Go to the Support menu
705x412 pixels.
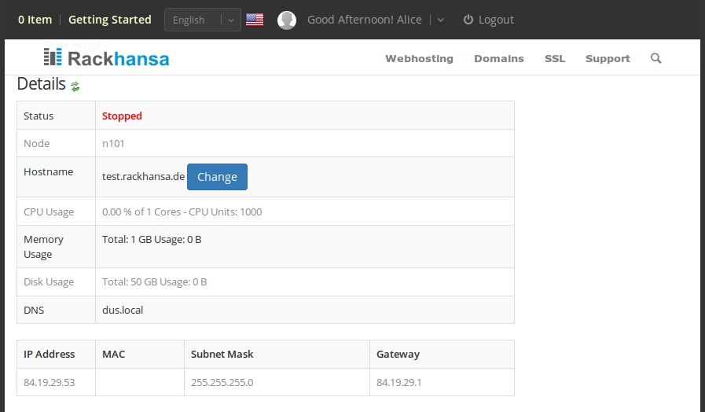[x=608, y=58]
